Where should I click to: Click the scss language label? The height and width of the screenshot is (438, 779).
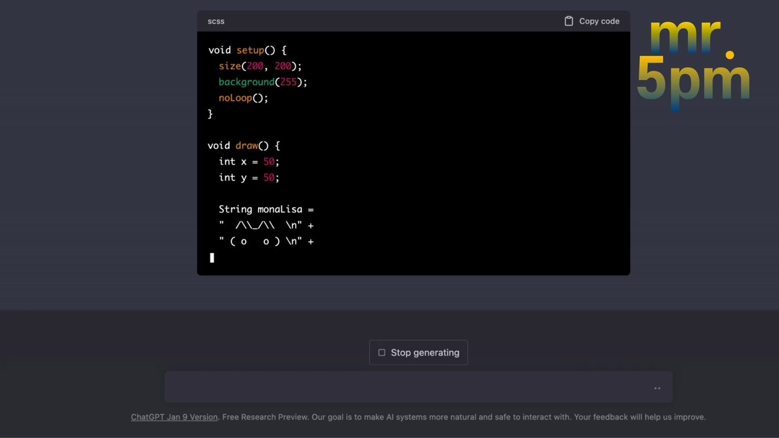216,21
